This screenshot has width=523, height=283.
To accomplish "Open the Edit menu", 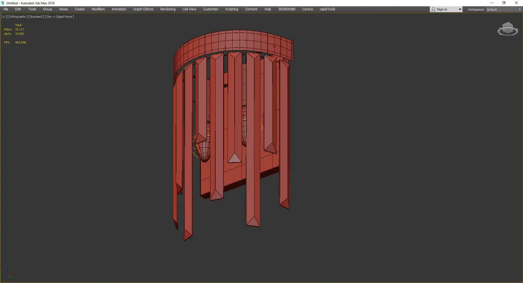I will coord(18,9).
